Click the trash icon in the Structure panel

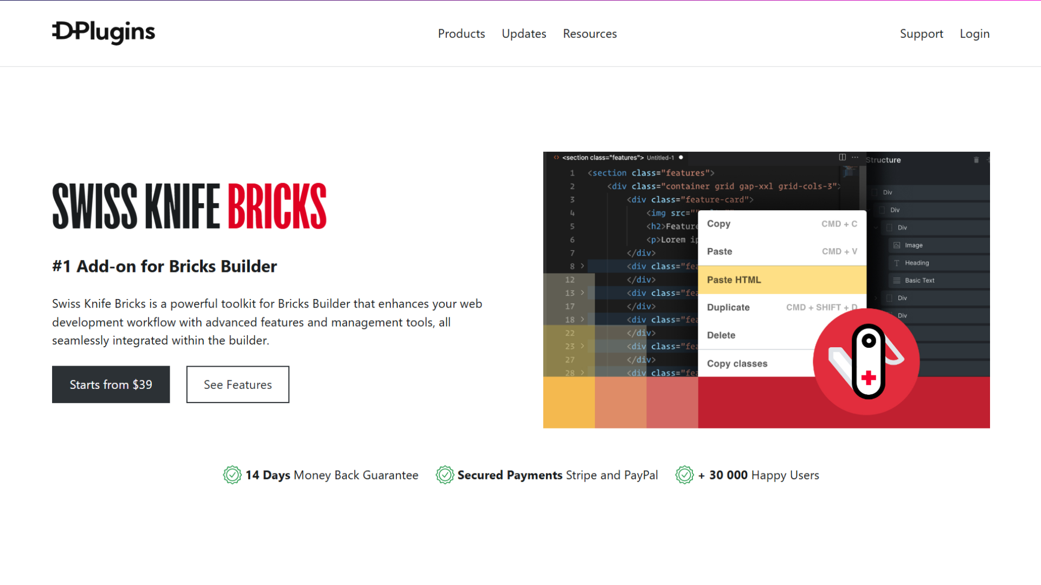976,160
